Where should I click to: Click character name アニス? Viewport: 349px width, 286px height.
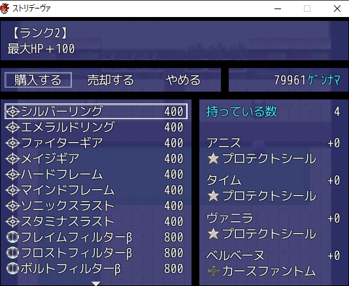(x=224, y=143)
